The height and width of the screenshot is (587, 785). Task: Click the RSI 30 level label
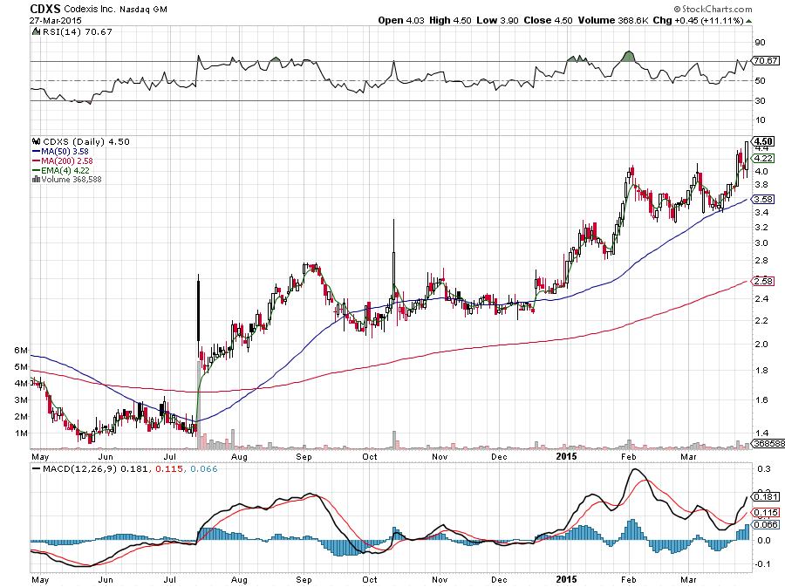pos(761,100)
